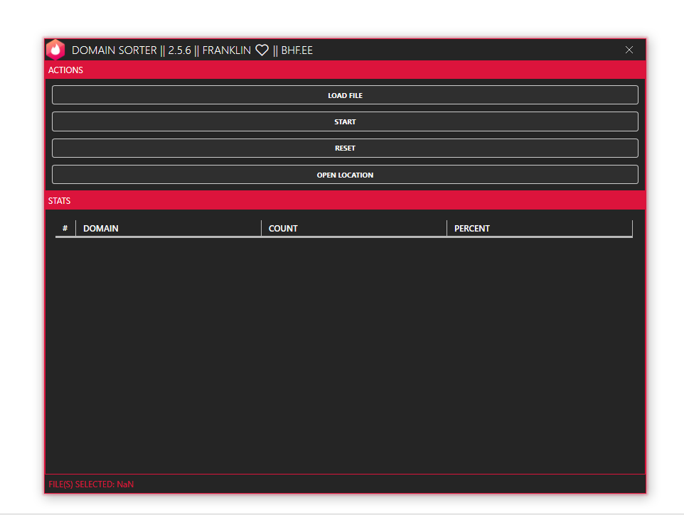Viewport: 684px width, 515px height.
Task: Click the NaN value in the status bar
Action: (124, 484)
